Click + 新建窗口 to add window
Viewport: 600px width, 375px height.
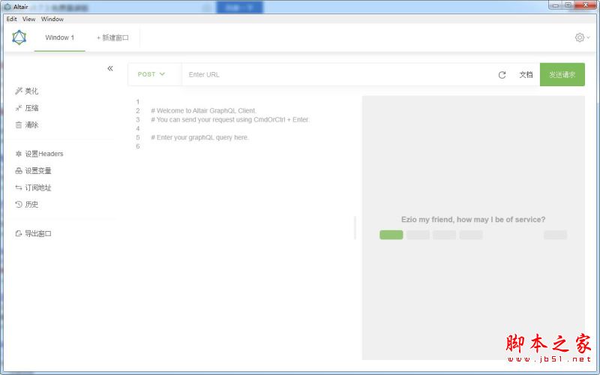tap(112, 37)
